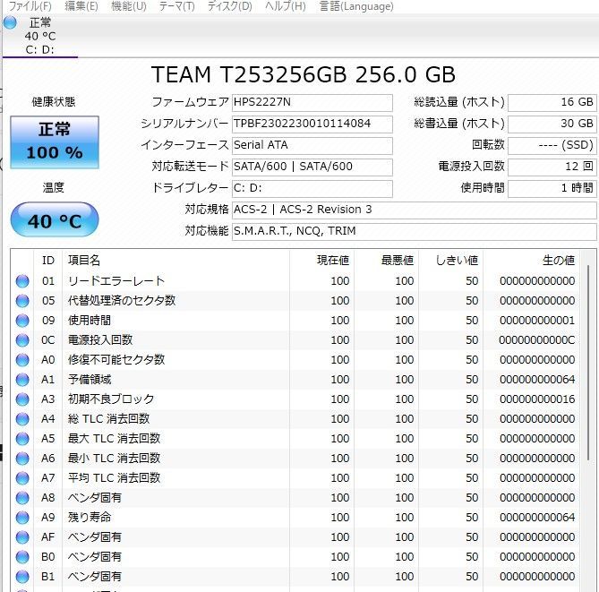The image size is (599, 592).
Task: Open the 機能(U) menu
Action: tap(129, 6)
